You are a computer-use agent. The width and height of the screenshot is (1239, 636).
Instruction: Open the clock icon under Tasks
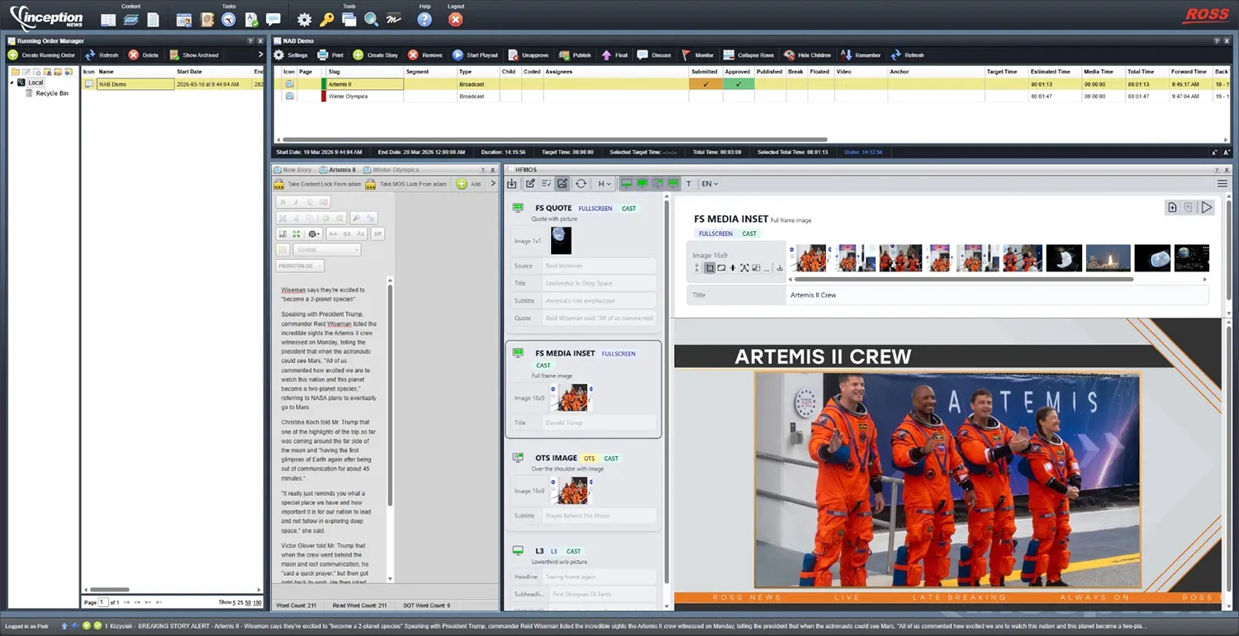(229, 20)
